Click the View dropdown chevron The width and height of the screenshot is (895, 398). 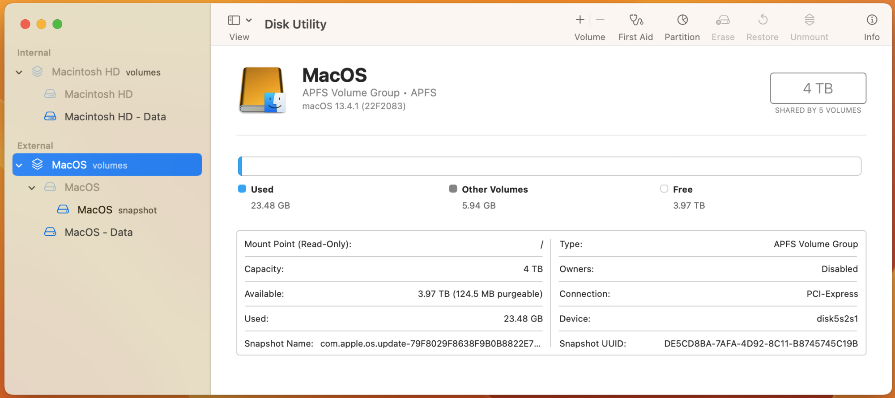tap(249, 20)
